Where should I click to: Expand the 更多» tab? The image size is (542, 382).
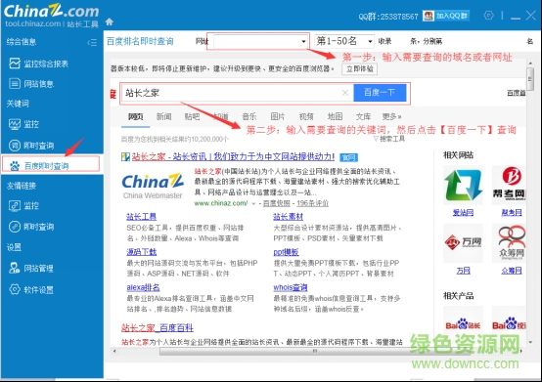[x=391, y=116]
